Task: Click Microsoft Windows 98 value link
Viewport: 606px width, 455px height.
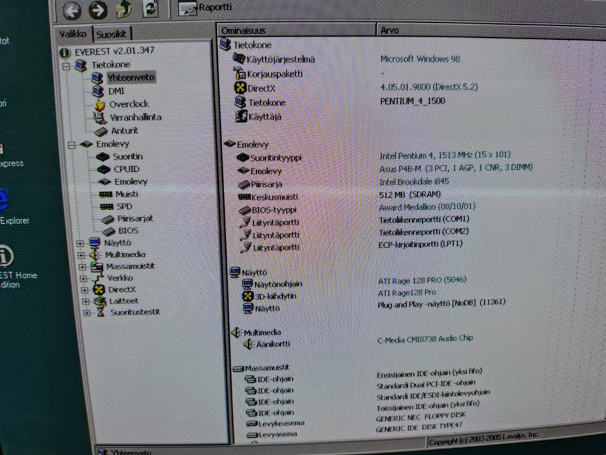Action: click(420, 59)
